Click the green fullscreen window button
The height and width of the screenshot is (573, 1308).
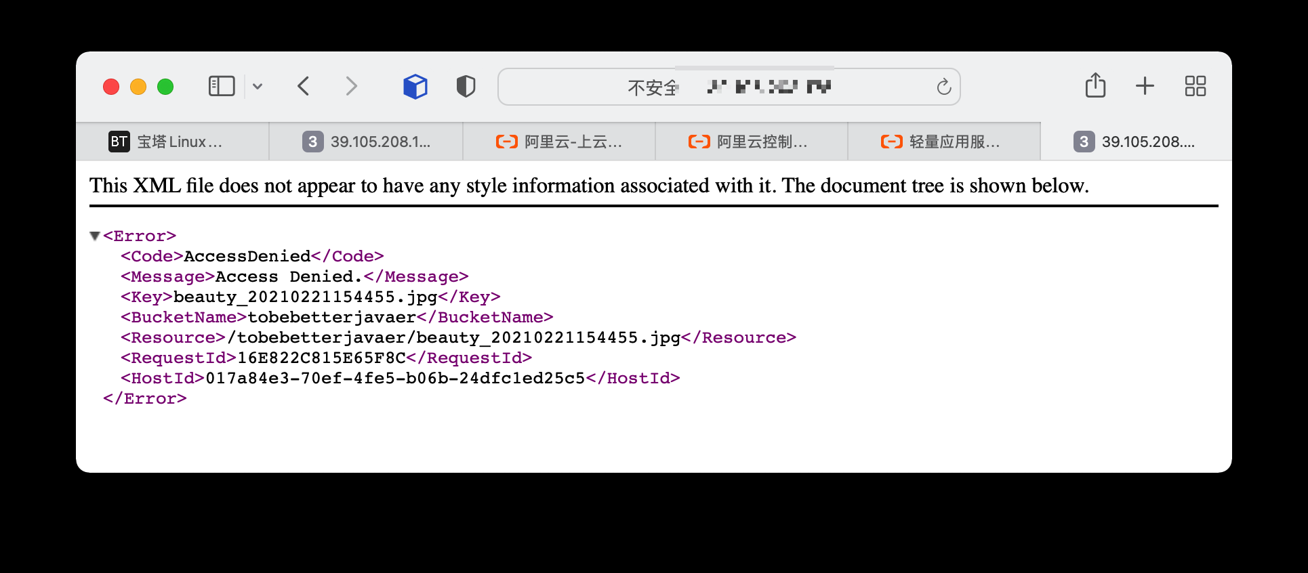[165, 87]
